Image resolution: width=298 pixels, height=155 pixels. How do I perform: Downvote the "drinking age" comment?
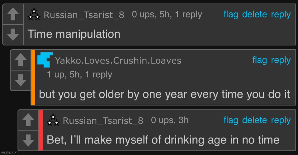pyautogui.click(x=28, y=140)
